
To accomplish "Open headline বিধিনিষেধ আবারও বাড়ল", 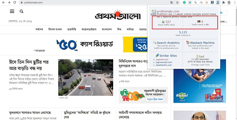I will pos(133,63).
